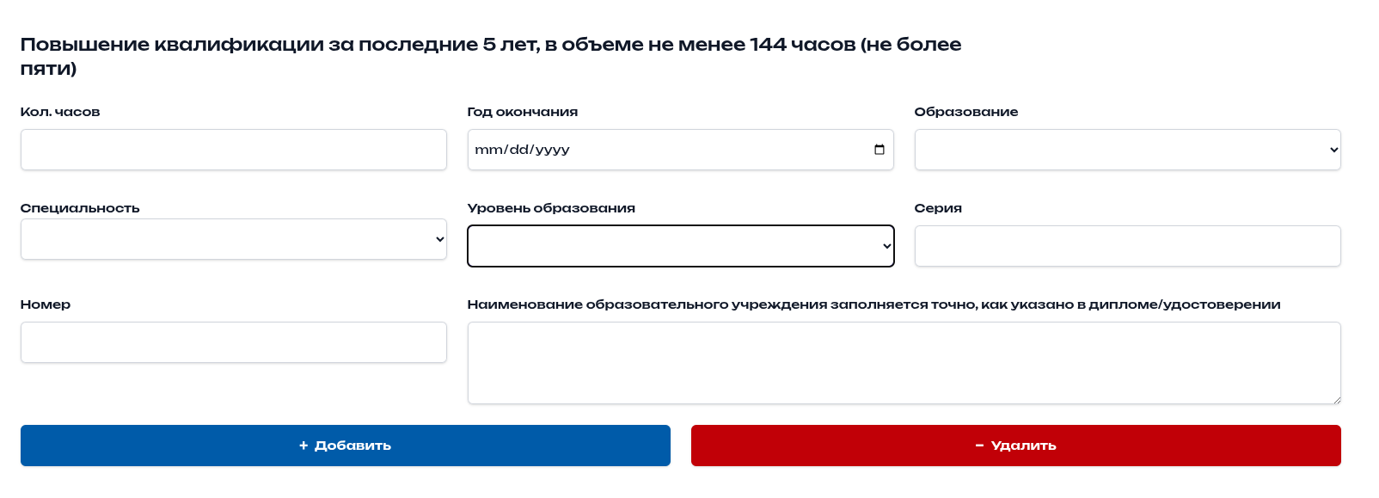Select the year segment of the date
The width and height of the screenshot is (1379, 498).
click(x=553, y=150)
